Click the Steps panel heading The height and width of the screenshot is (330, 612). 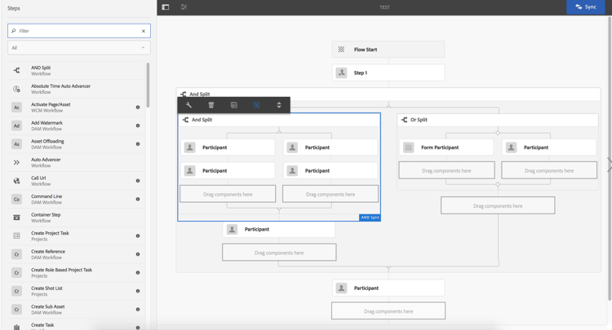[14, 8]
